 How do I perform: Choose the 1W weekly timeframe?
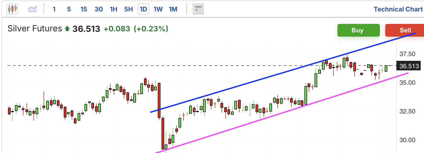pyautogui.click(x=158, y=9)
